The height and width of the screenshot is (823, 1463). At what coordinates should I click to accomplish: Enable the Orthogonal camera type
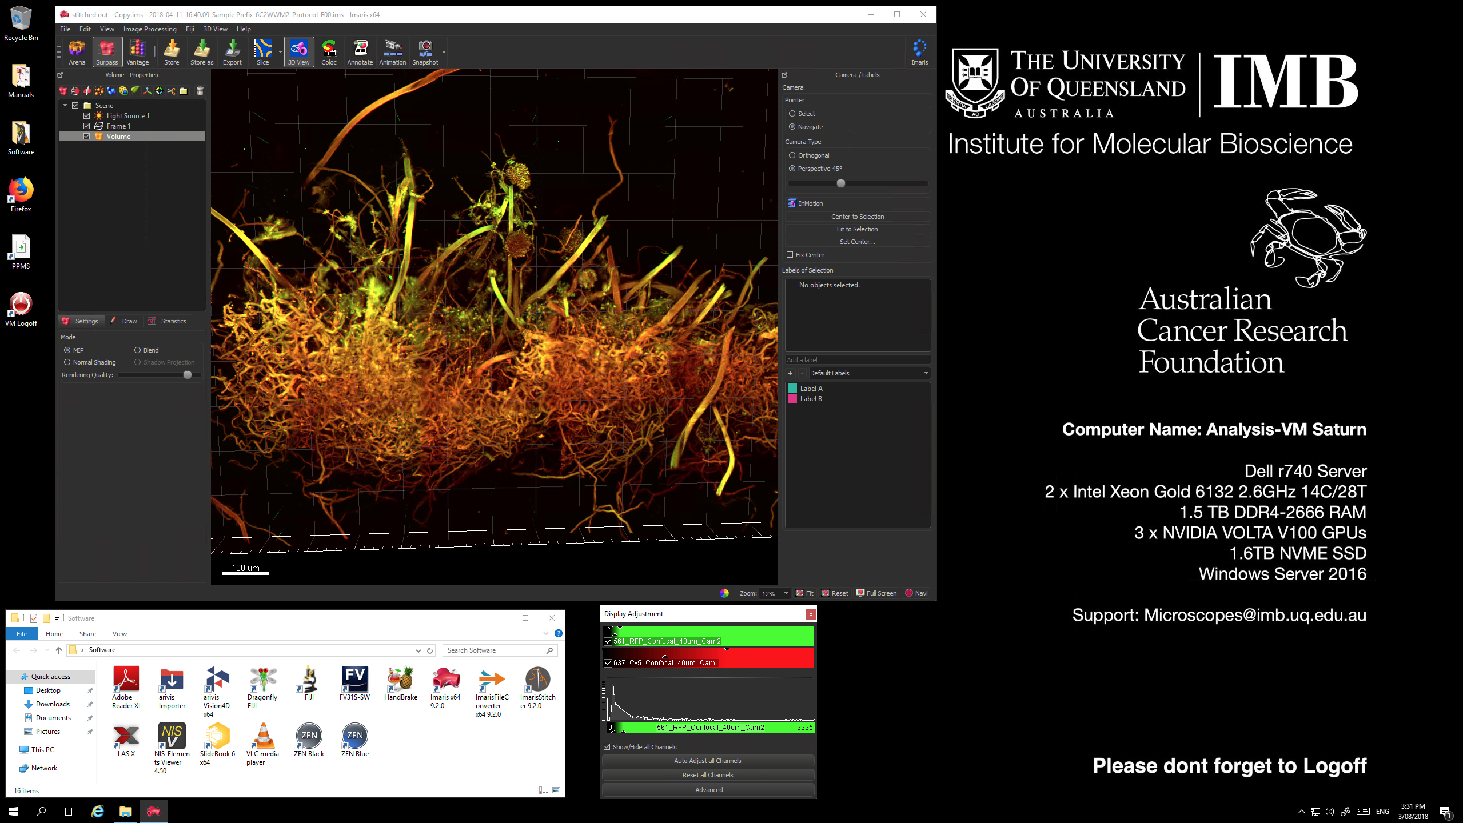coord(793,155)
